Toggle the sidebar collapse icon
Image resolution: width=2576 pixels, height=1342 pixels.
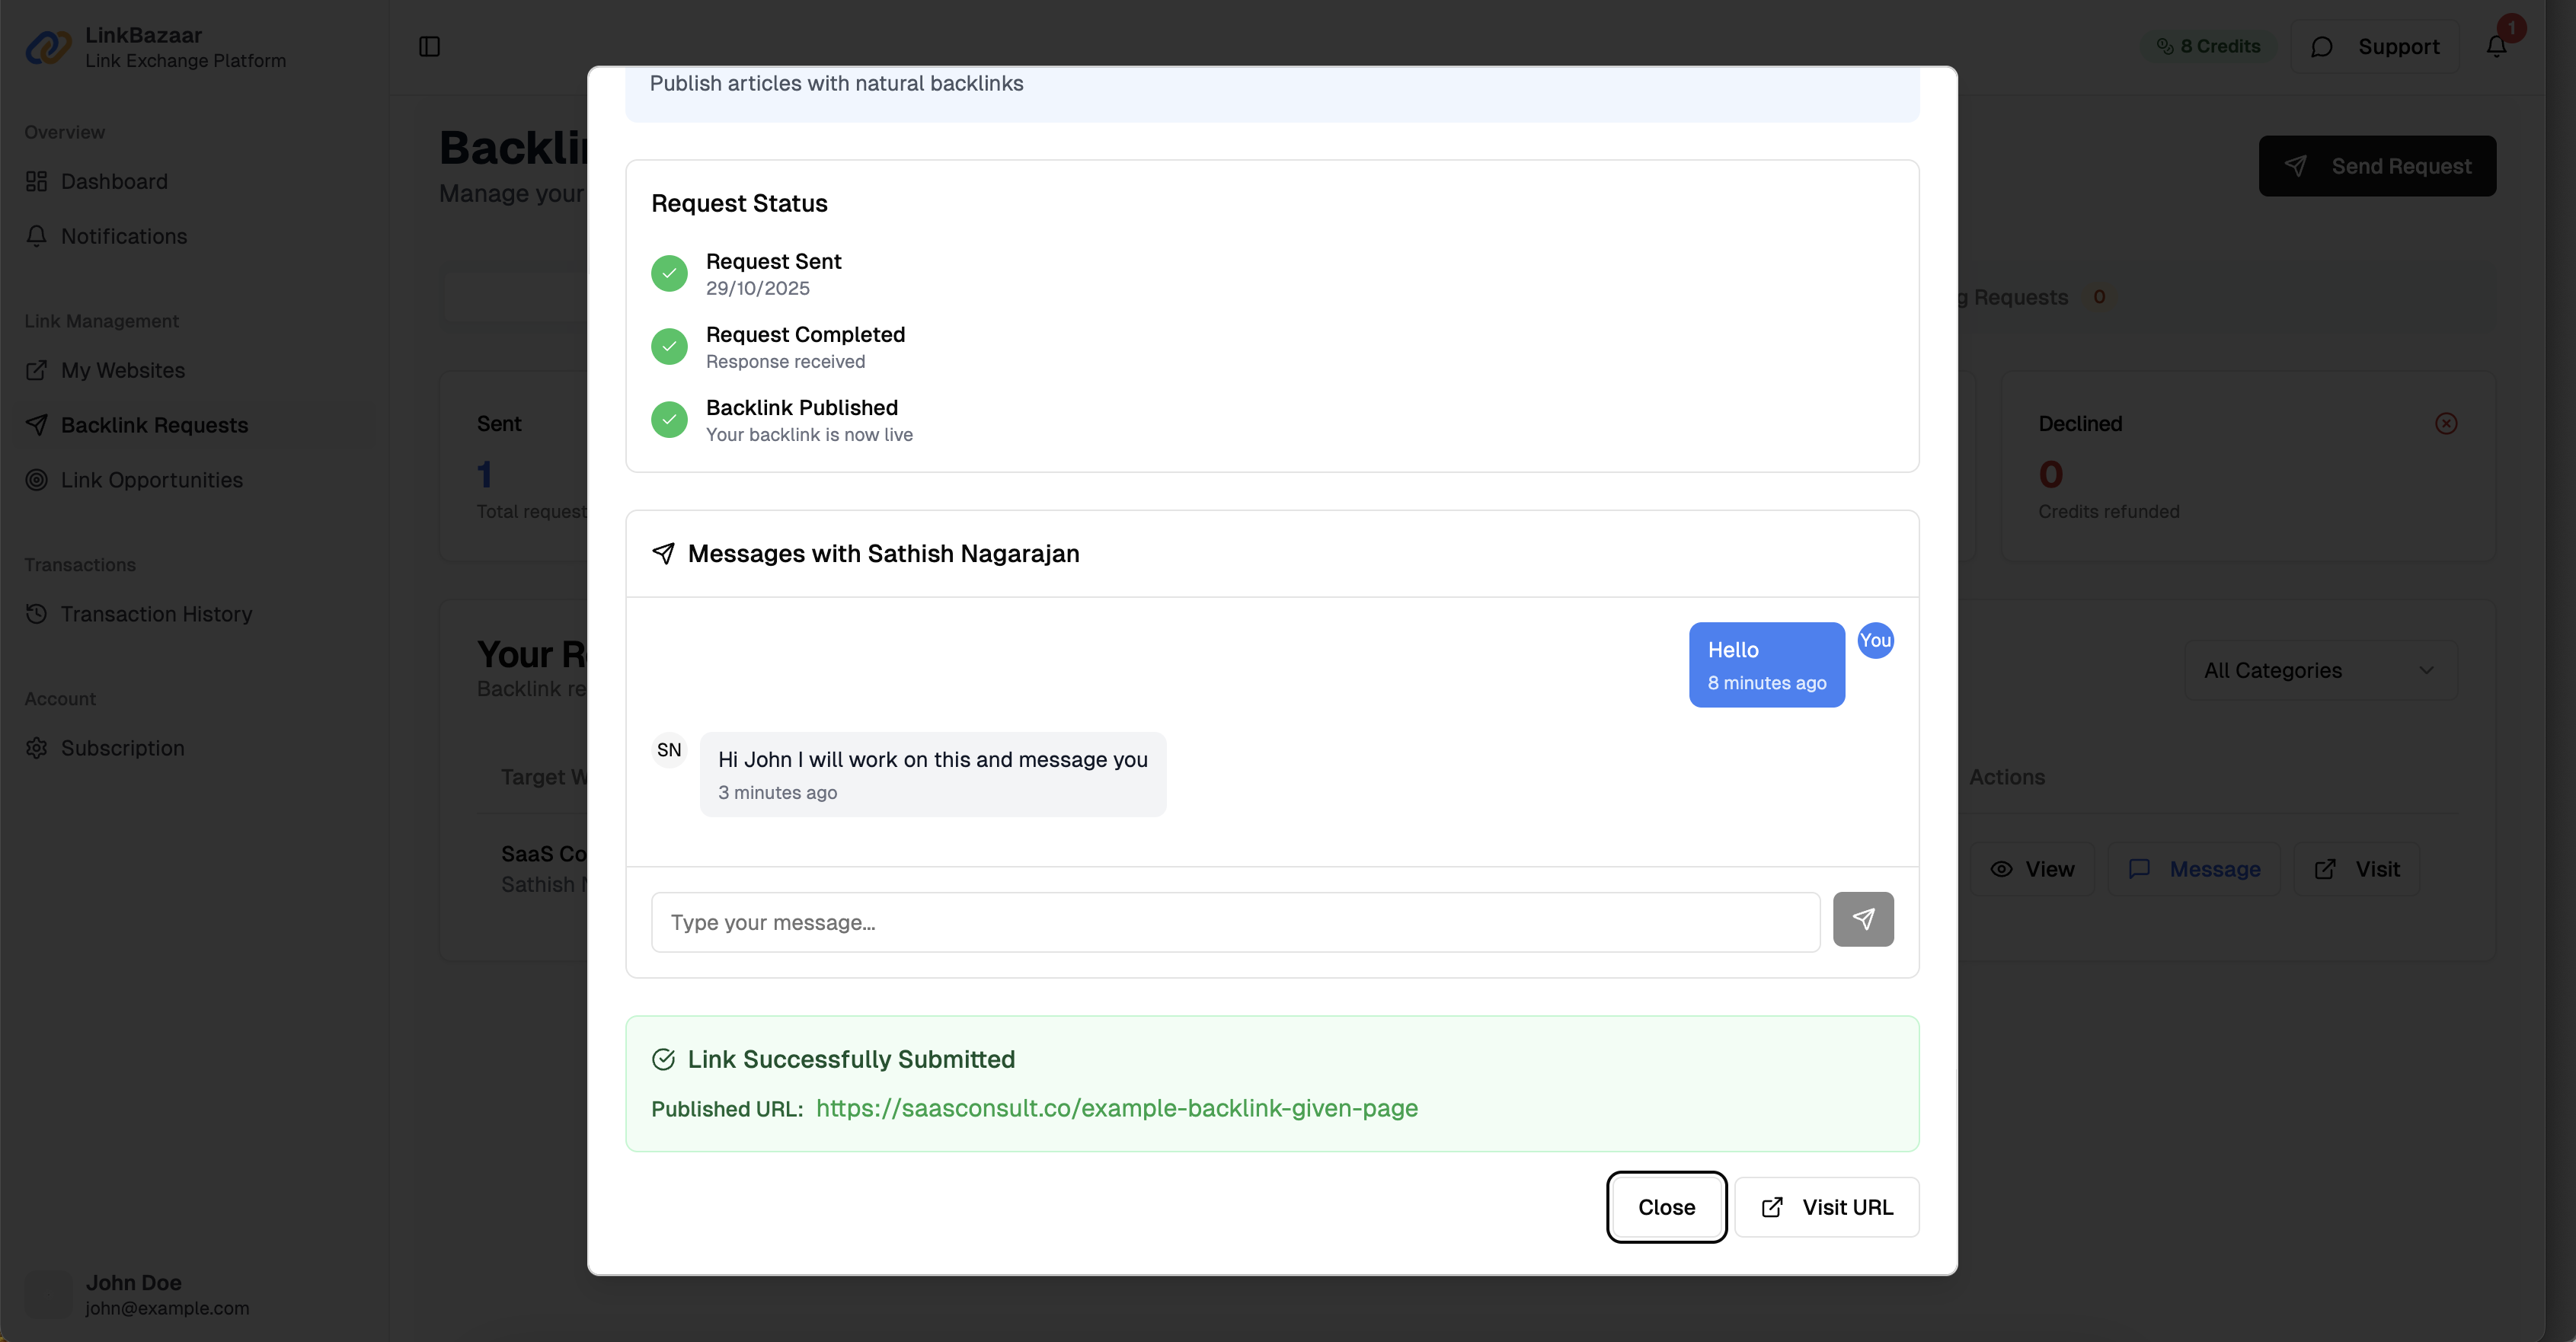pyautogui.click(x=429, y=47)
